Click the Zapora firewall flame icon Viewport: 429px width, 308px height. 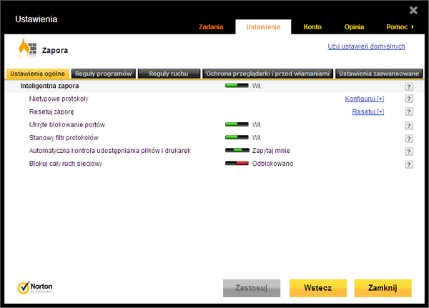coord(26,49)
